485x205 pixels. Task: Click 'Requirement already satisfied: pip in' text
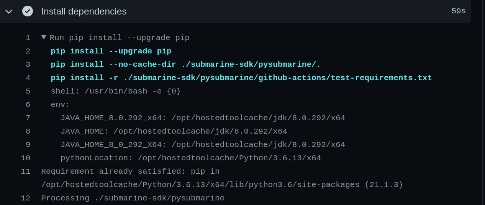point(130,171)
